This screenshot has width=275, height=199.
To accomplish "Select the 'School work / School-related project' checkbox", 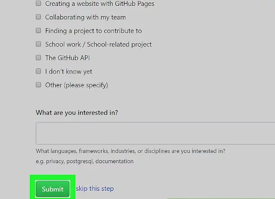I will coord(39,44).
